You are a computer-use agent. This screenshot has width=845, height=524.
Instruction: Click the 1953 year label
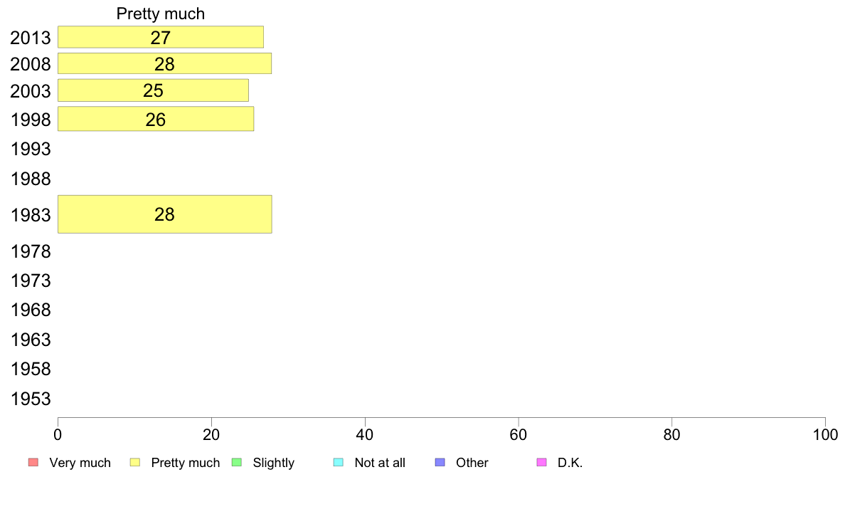pyautogui.click(x=31, y=399)
